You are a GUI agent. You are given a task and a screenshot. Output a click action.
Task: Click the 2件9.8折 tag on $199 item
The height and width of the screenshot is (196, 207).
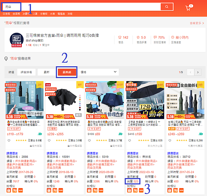[x=135, y=129]
